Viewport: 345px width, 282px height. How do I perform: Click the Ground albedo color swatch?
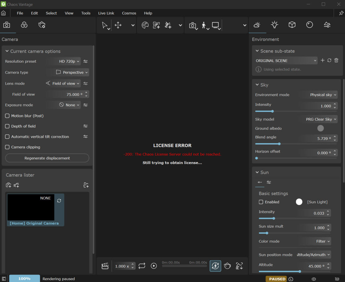[320, 128]
